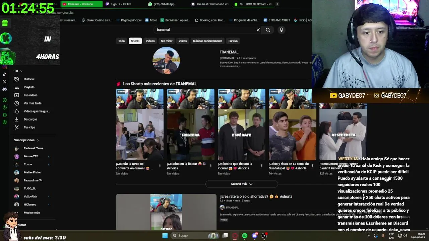Open the Windows Start menu
Screen dimensions: 429x241
click(x=165, y=236)
